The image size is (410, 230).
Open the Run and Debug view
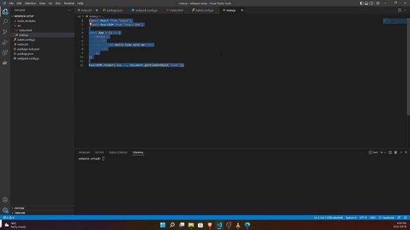5,42
